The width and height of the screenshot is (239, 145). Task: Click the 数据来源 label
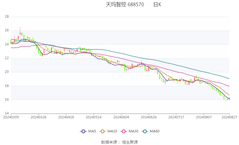[109, 142]
